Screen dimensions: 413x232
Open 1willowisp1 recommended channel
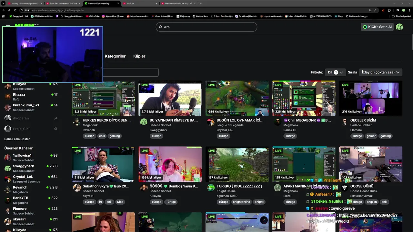(x=31, y=158)
